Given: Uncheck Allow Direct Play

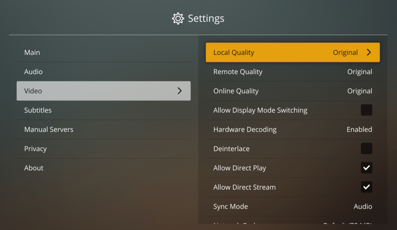Looking at the screenshot, I should coord(366,168).
